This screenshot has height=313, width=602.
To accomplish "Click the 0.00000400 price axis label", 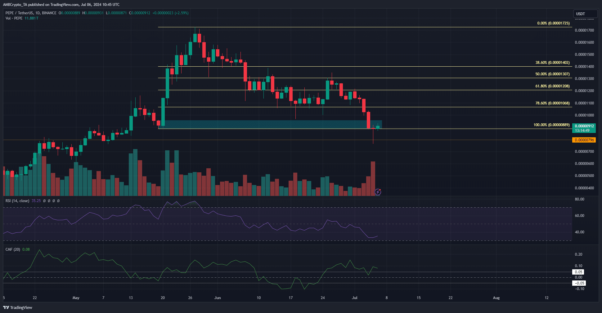I will [584, 188].
